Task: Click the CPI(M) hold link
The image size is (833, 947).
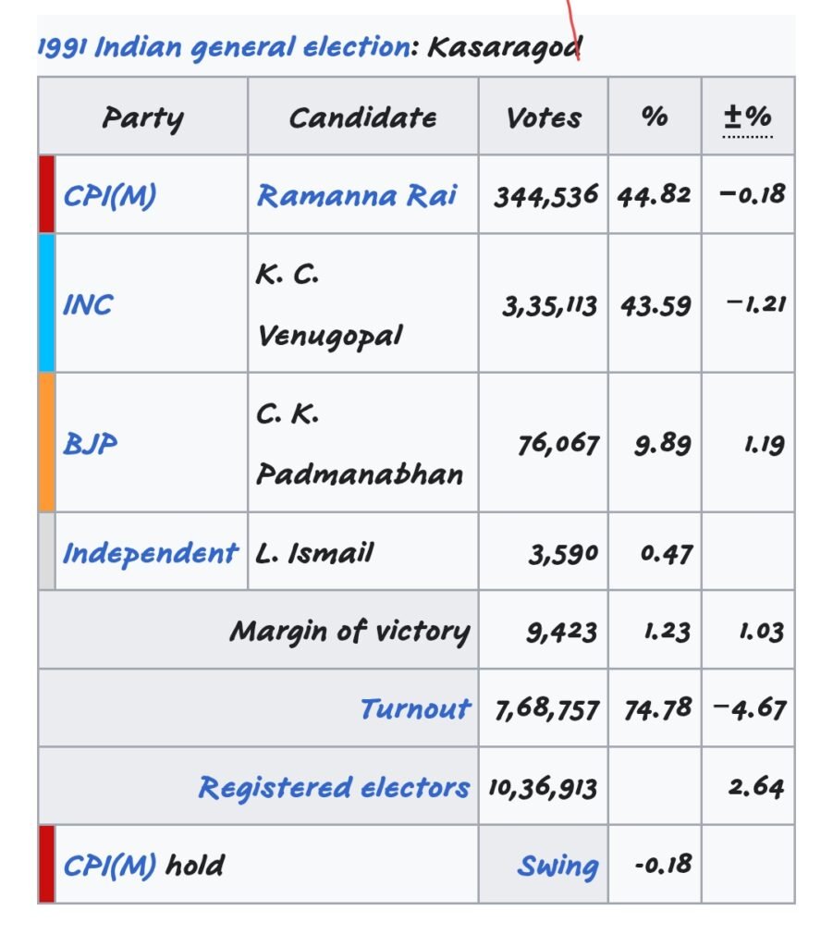Action: click(109, 866)
